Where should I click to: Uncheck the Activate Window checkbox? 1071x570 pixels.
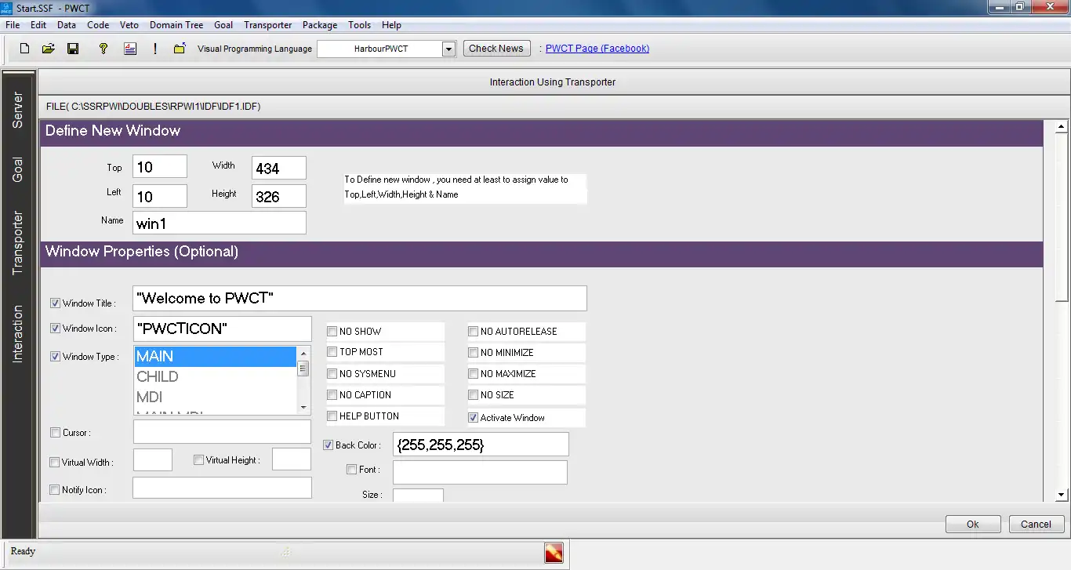click(474, 418)
